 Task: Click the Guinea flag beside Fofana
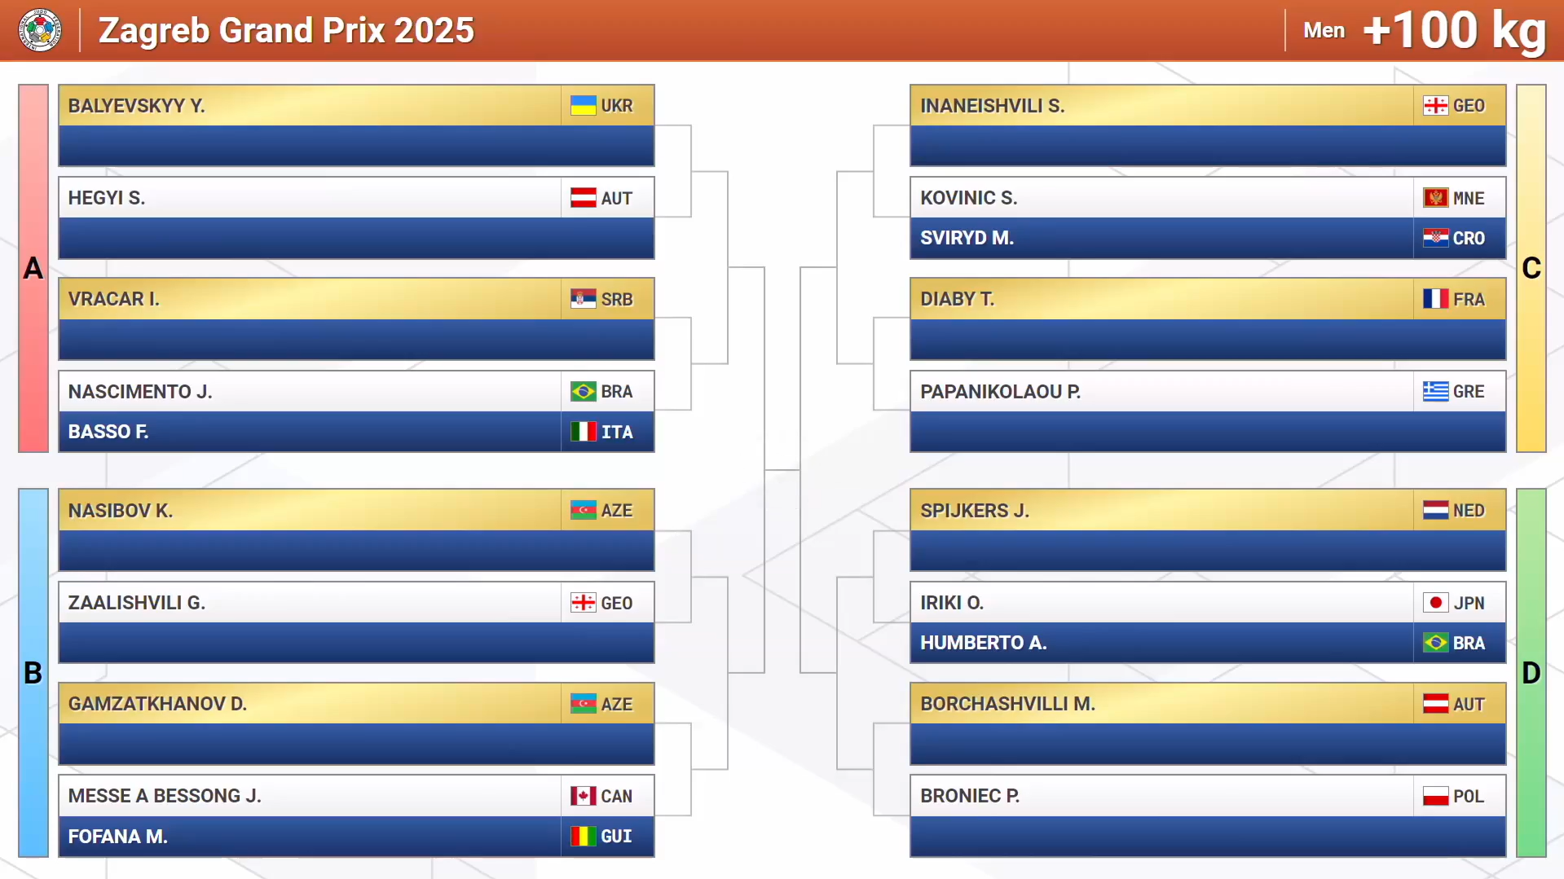pyautogui.click(x=583, y=837)
